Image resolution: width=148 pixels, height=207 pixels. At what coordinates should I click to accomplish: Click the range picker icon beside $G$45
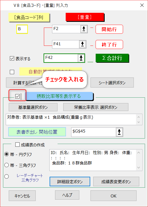click(x=119, y=132)
